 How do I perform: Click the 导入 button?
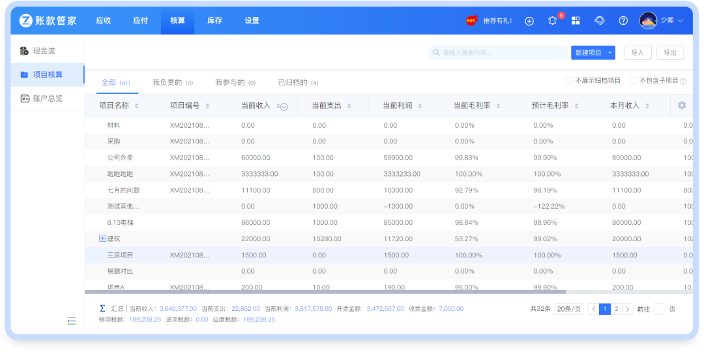[x=638, y=53]
